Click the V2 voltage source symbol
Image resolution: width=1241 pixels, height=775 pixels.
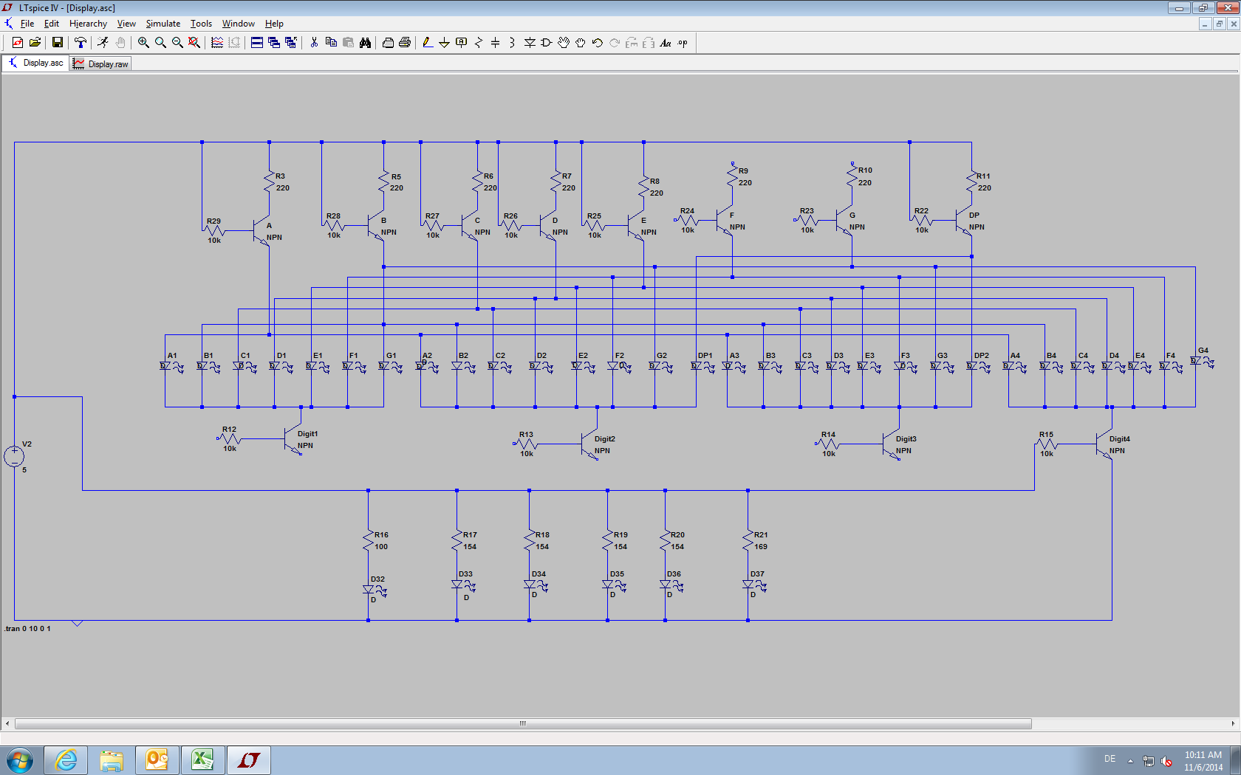(x=14, y=456)
